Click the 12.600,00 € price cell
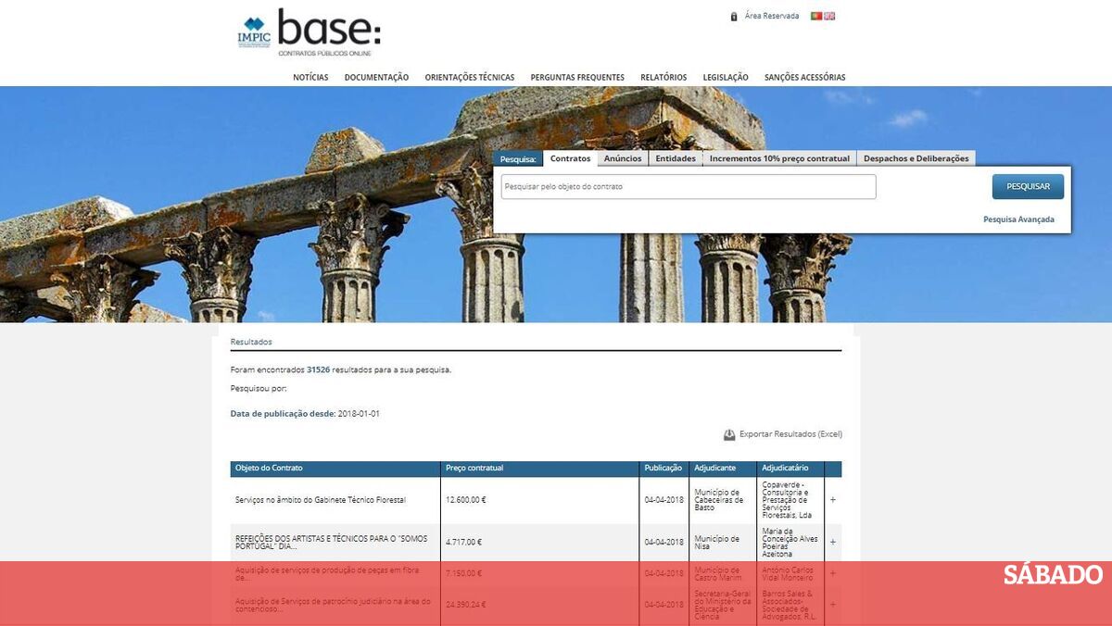The width and height of the screenshot is (1112, 626). [x=466, y=500]
